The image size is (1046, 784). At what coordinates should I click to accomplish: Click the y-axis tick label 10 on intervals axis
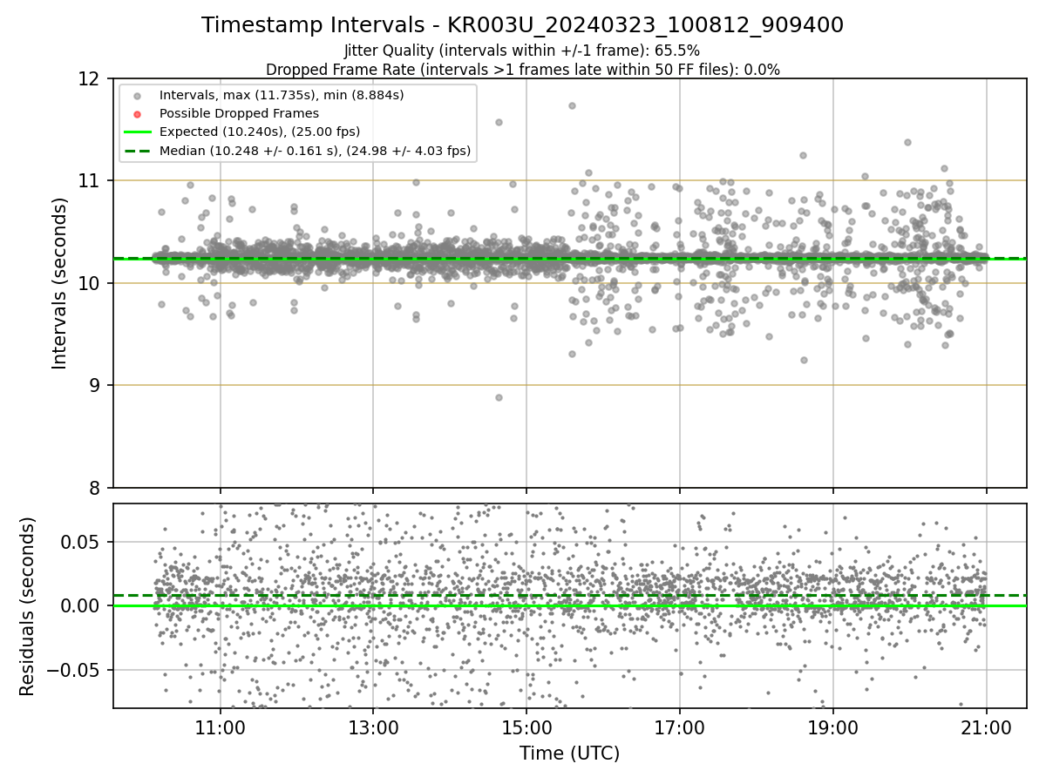coord(91,283)
